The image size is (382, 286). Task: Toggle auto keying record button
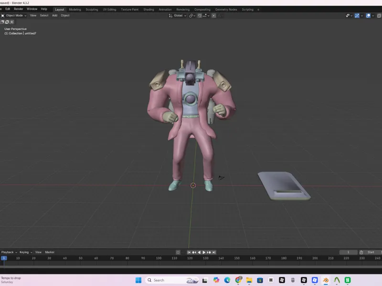pyautogui.click(x=178, y=252)
